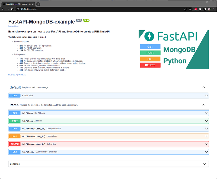This screenshot has height=179, width=217.
Task: Open the extensions puzzle icon
Action: pos(200,9)
